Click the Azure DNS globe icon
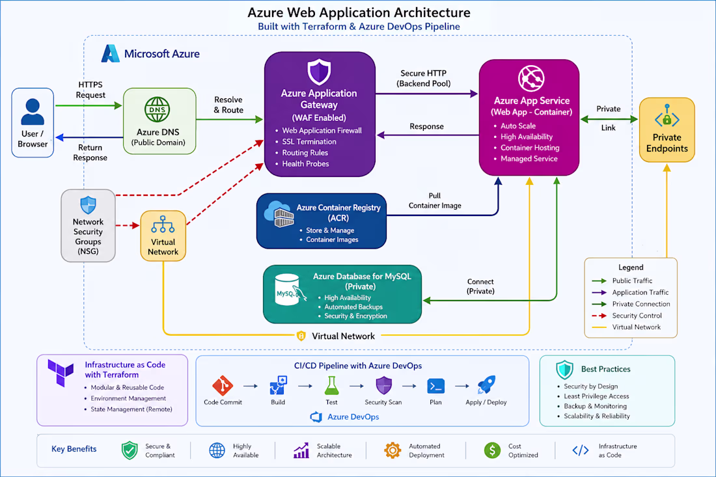This screenshot has height=477, width=716. point(158,109)
